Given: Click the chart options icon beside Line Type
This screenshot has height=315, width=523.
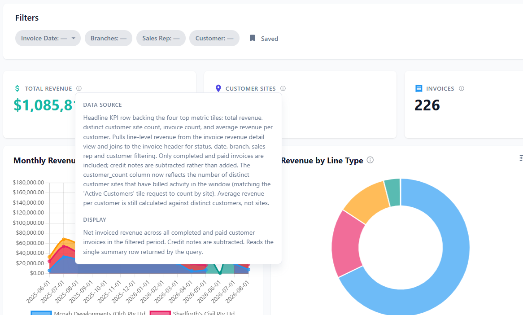Looking at the screenshot, I should tap(521, 158).
